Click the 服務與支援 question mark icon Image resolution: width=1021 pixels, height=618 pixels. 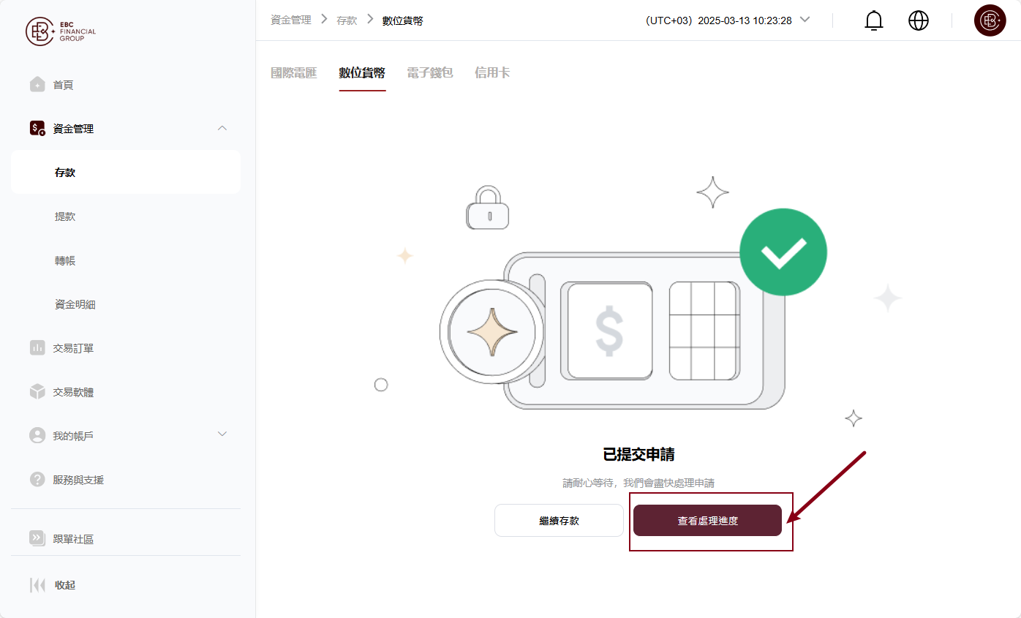(x=37, y=480)
